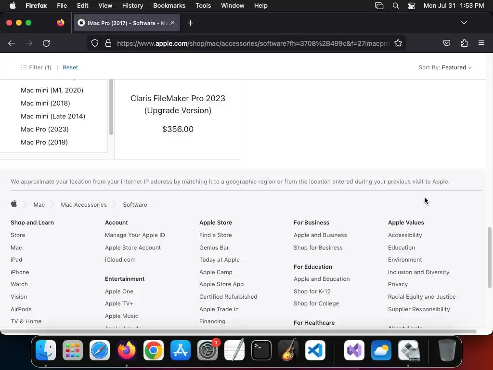493x370 pixels.
Task: Open the Extensions puzzle icon
Action: 464,43
